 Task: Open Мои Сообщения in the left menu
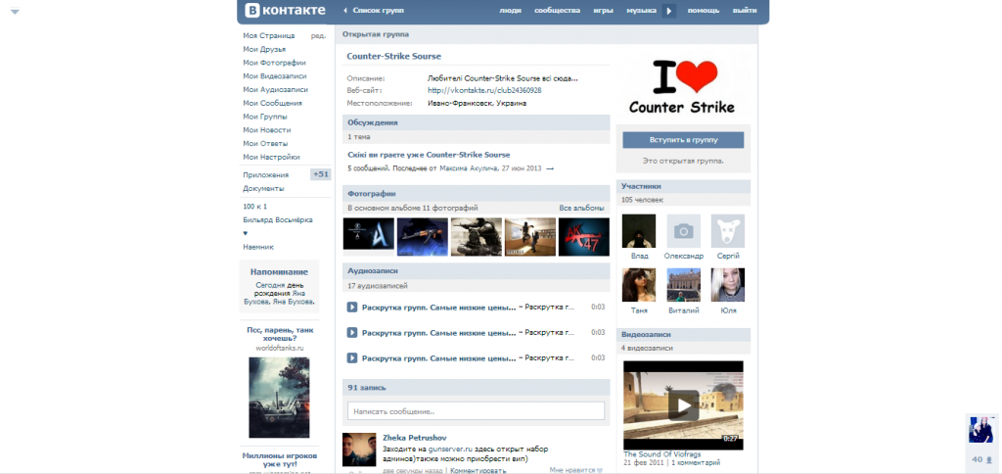(x=272, y=103)
